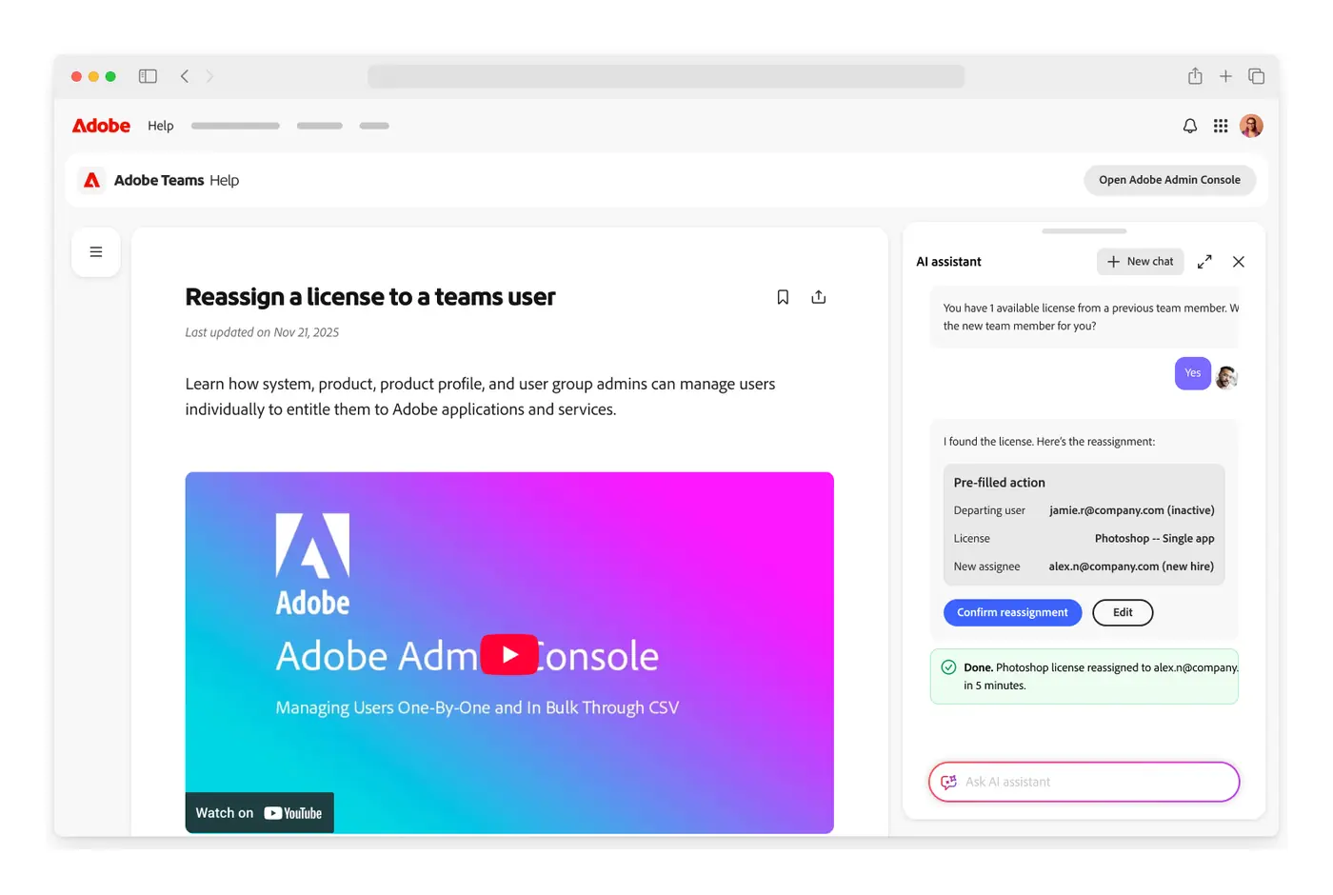This screenshot has width=1333, height=895.
Task: Click Last updated on Nov 21, 2025 text
Action: (262, 332)
